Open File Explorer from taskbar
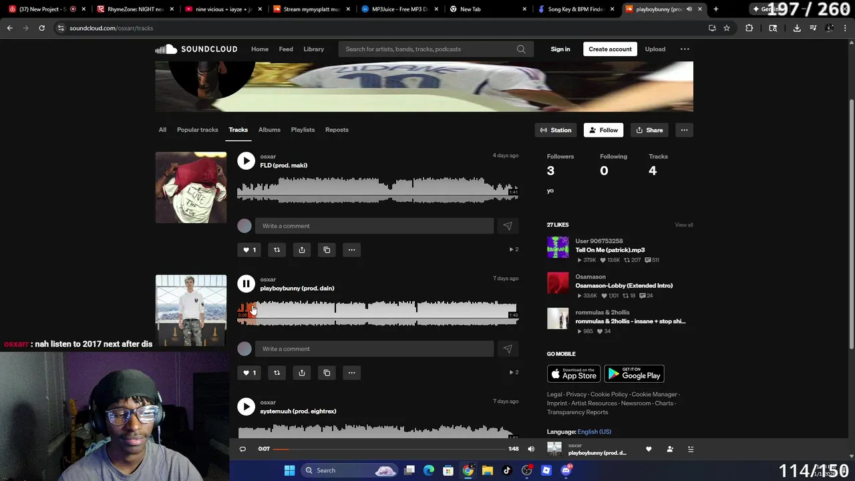The image size is (855, 481). 487,470
